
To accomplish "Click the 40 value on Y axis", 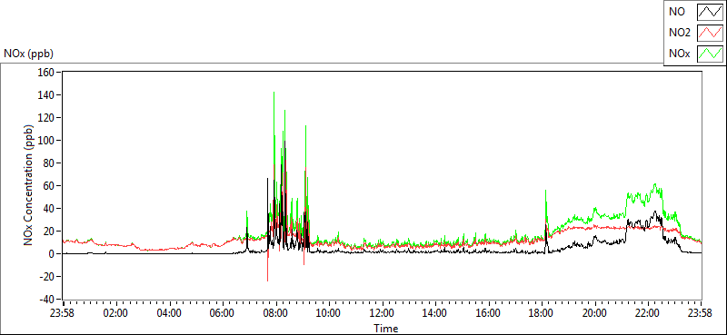I will 50,209.
